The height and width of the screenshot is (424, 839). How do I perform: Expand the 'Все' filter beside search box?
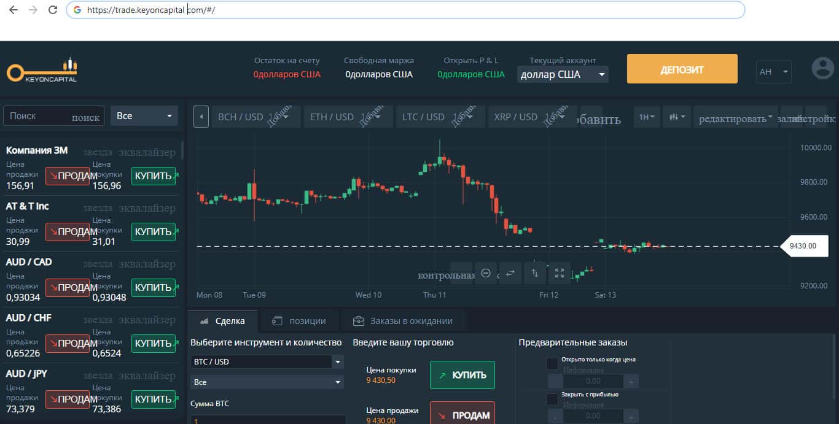tap(144, 115)
